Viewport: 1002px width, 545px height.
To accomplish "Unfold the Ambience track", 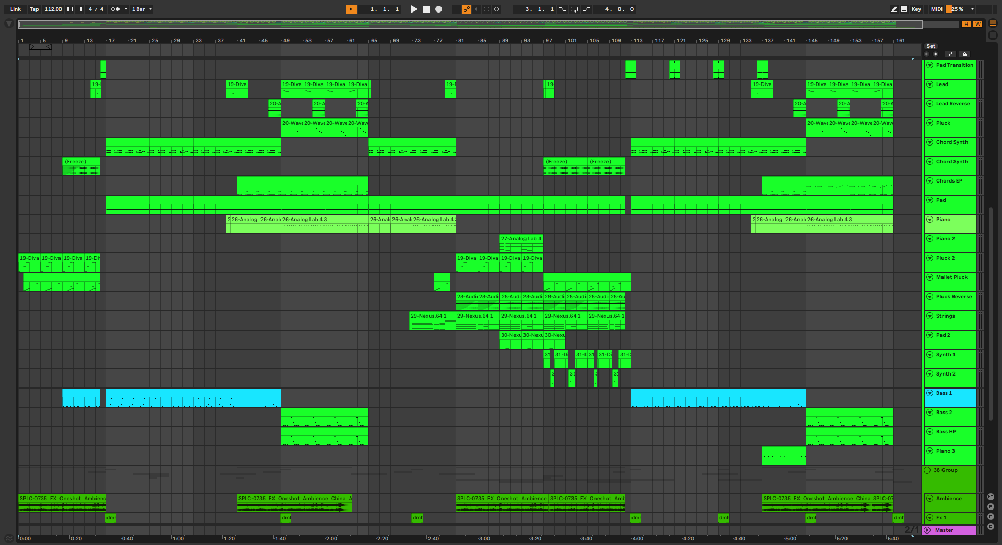I will pyautogui.click(x=929, y=499).
